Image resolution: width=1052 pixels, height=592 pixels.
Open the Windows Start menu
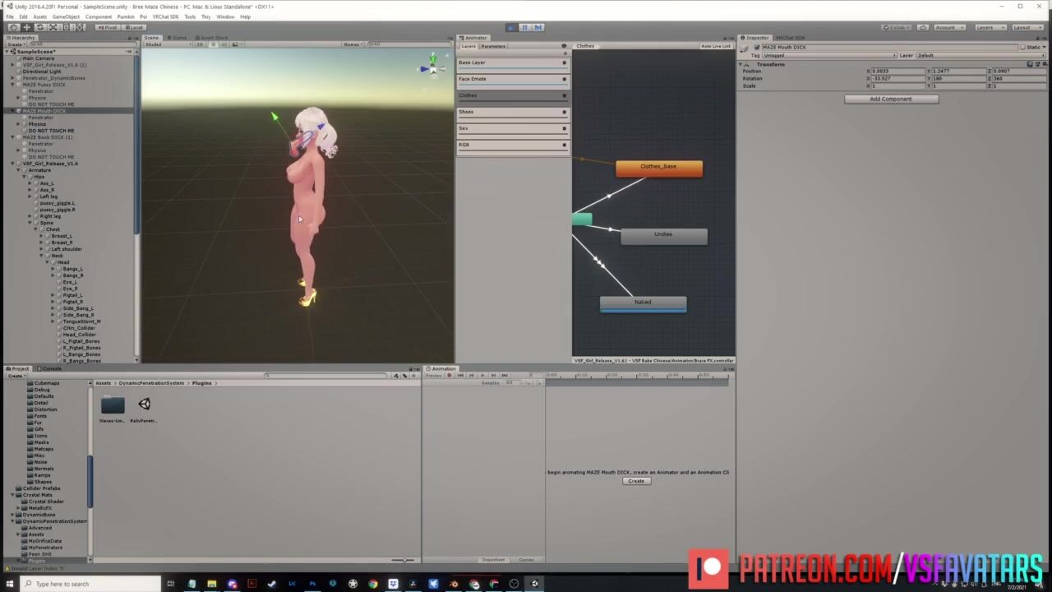(x=11, y=584)
